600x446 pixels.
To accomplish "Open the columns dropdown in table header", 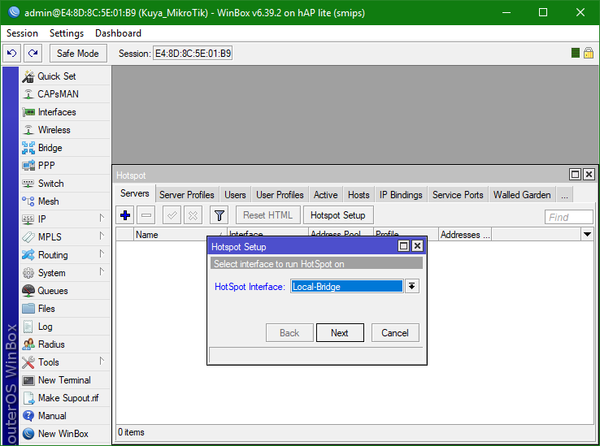I will coord(587,234).
